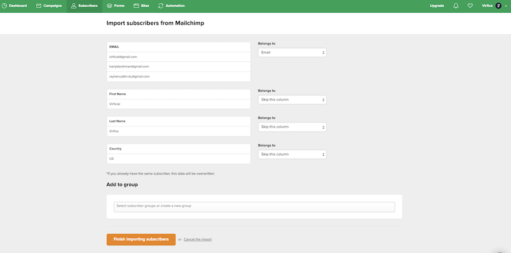
Task: Click the US country value
Action: point(178,159)
